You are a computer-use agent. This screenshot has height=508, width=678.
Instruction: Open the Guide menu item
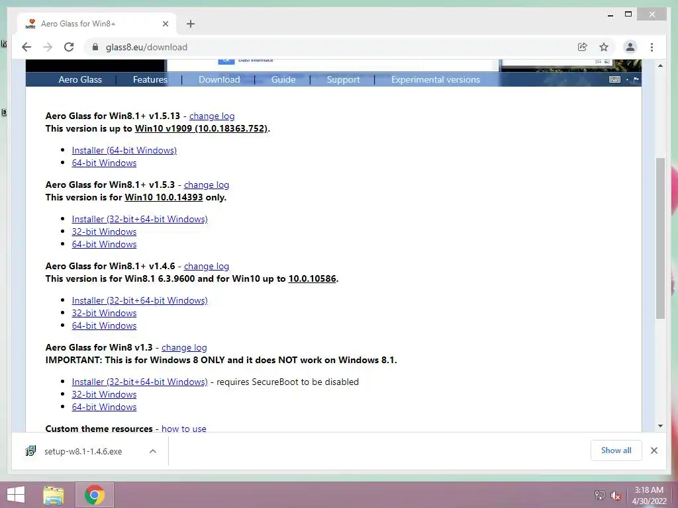pyautogui.click(x=283, y=79)
